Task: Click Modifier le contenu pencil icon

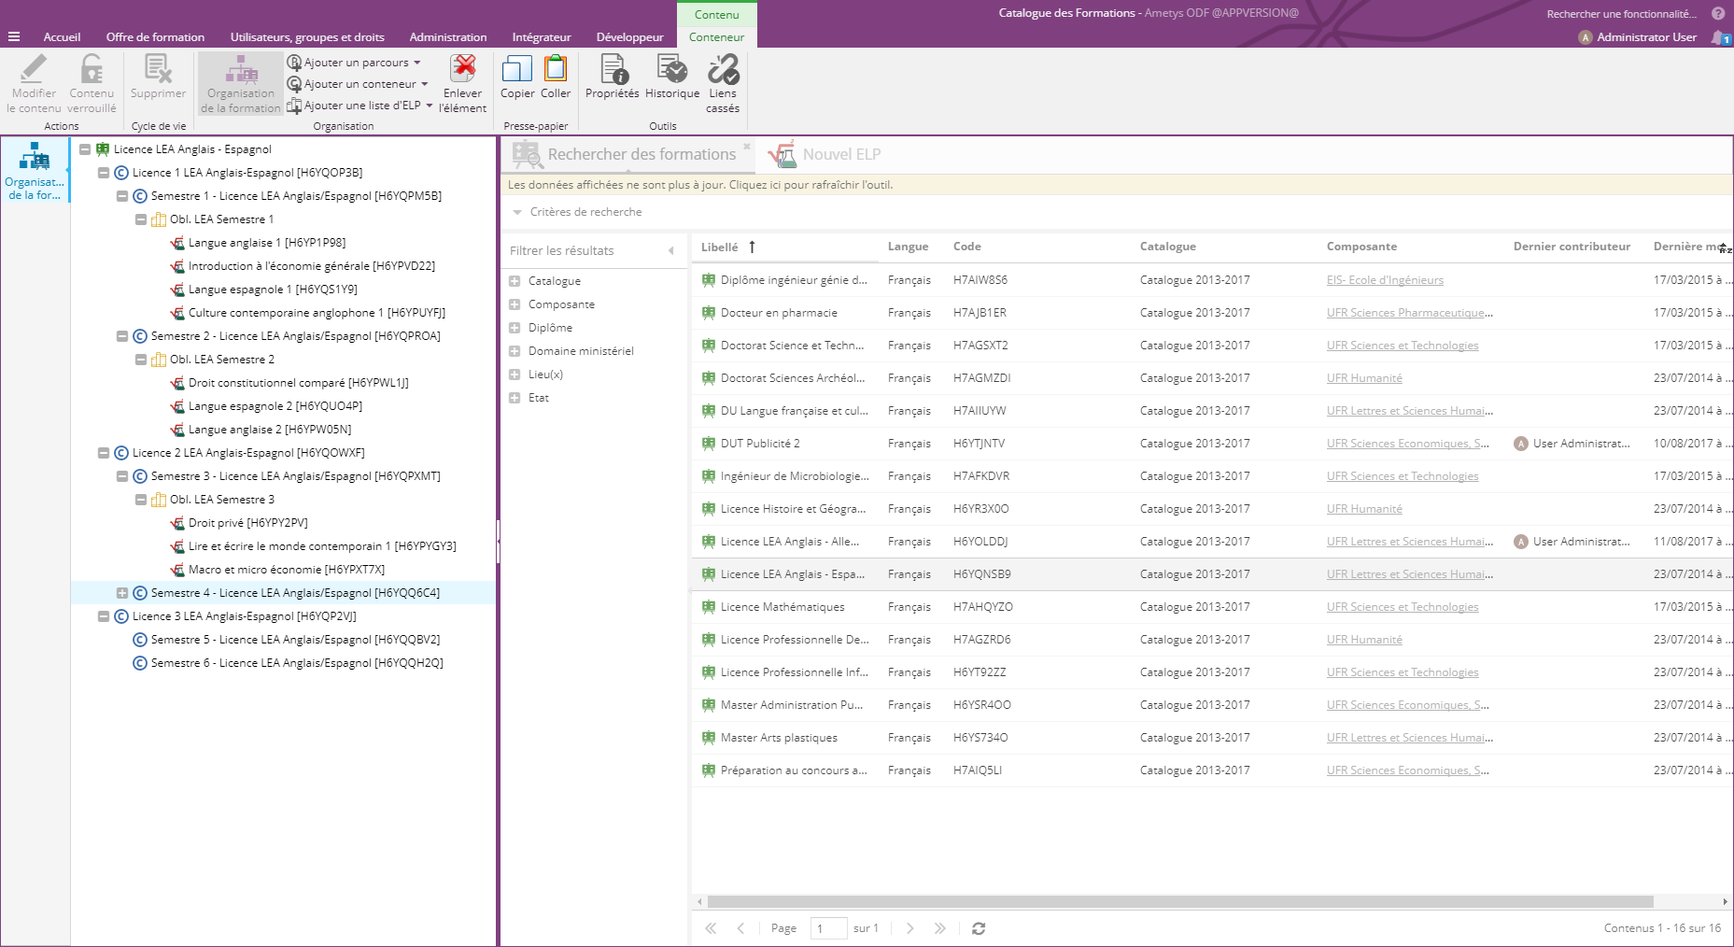Action: [34, 69]
